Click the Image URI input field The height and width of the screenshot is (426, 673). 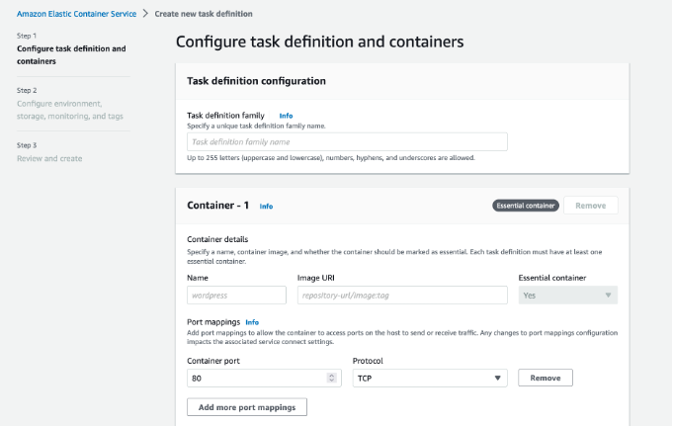click(402, 295)
